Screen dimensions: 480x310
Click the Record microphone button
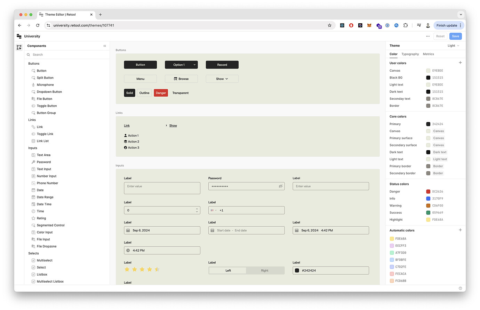tap(222, 65)
